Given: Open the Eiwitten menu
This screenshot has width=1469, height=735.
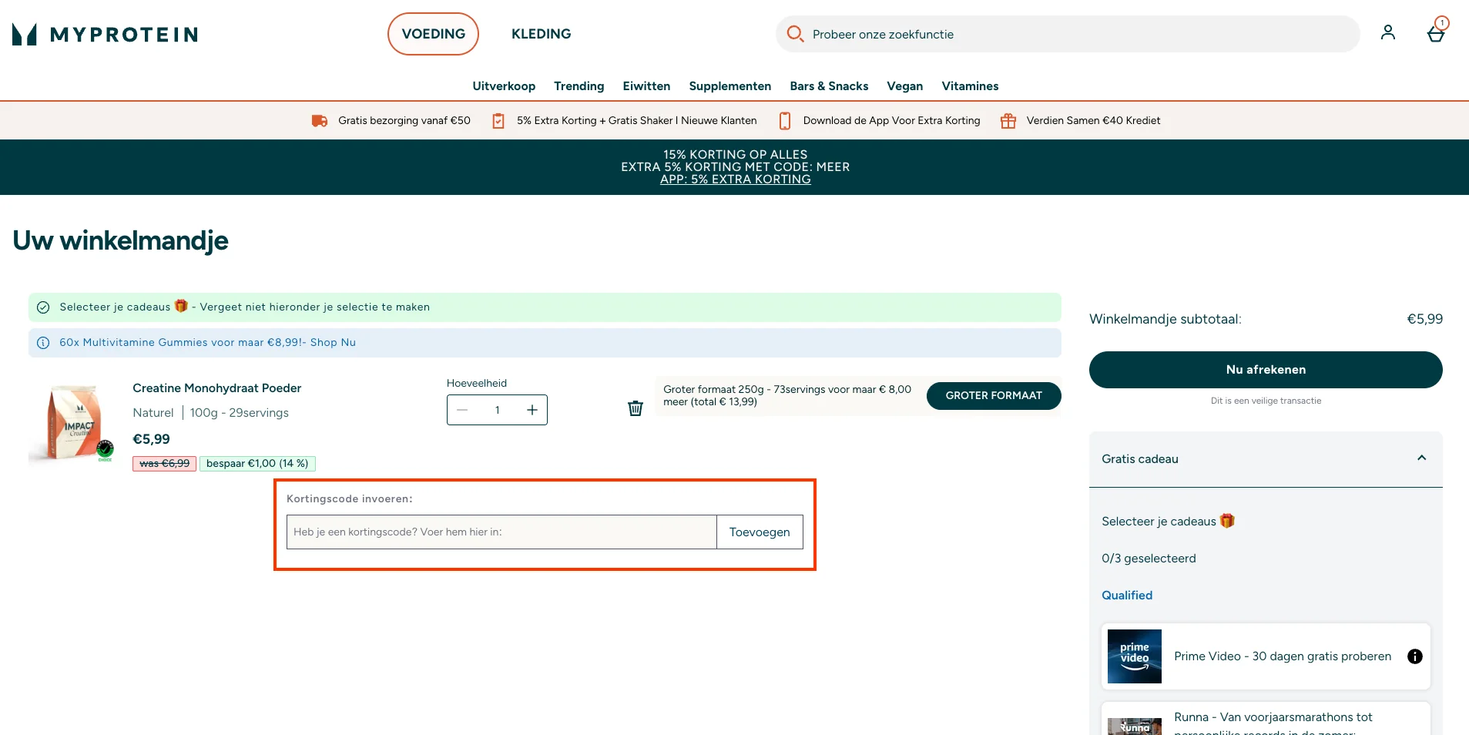Looking at the screenshot, I should tap(646, 86).
